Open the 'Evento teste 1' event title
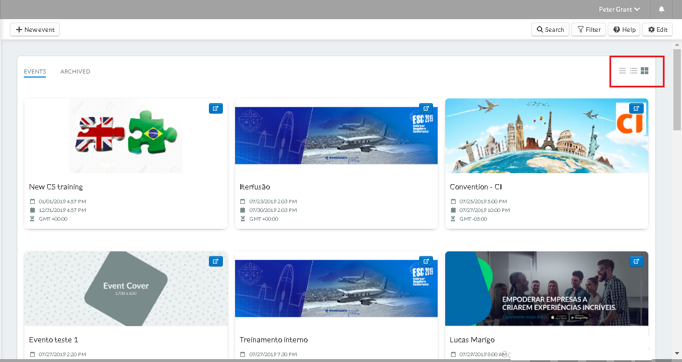682x362 pixels. 53,340
